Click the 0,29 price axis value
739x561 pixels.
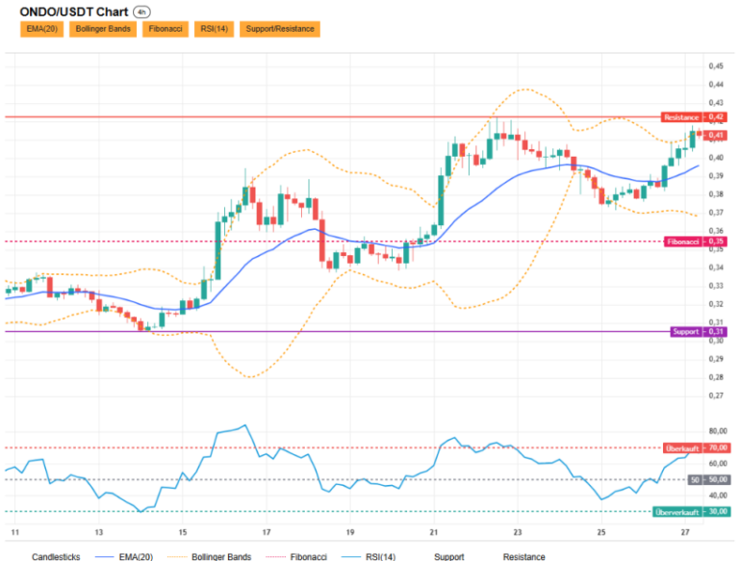(716, 359)
